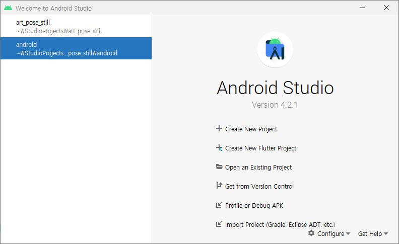Select Open an Existing Project
The width and height of the screenshot is (399, 244).
point(258,168)
